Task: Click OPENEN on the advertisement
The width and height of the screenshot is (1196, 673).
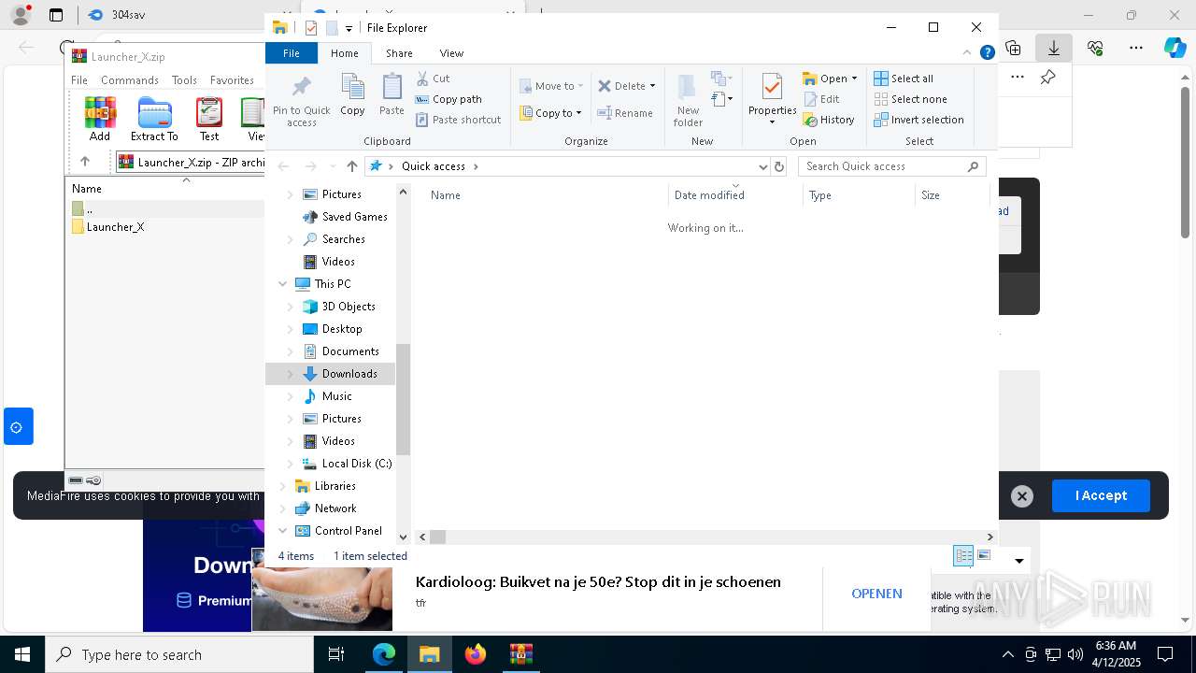Action: pos(876,594)
